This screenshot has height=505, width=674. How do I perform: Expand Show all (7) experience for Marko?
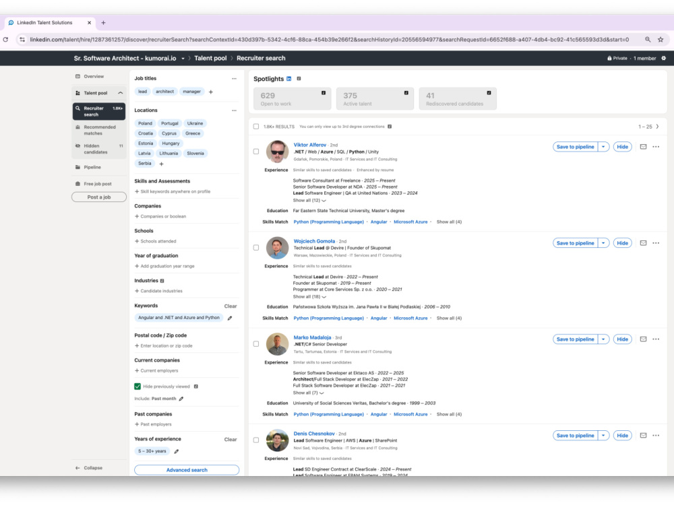(308, 393)
